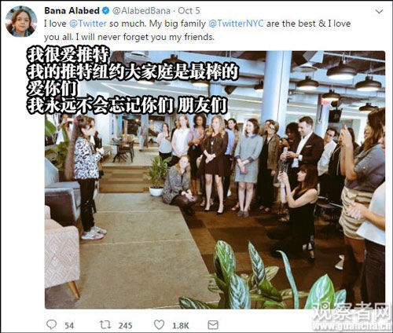The width and height of the screenshot is (393, 333).
Task: Click the reply speech-bubble icon
Action: [x=51, y=324]
